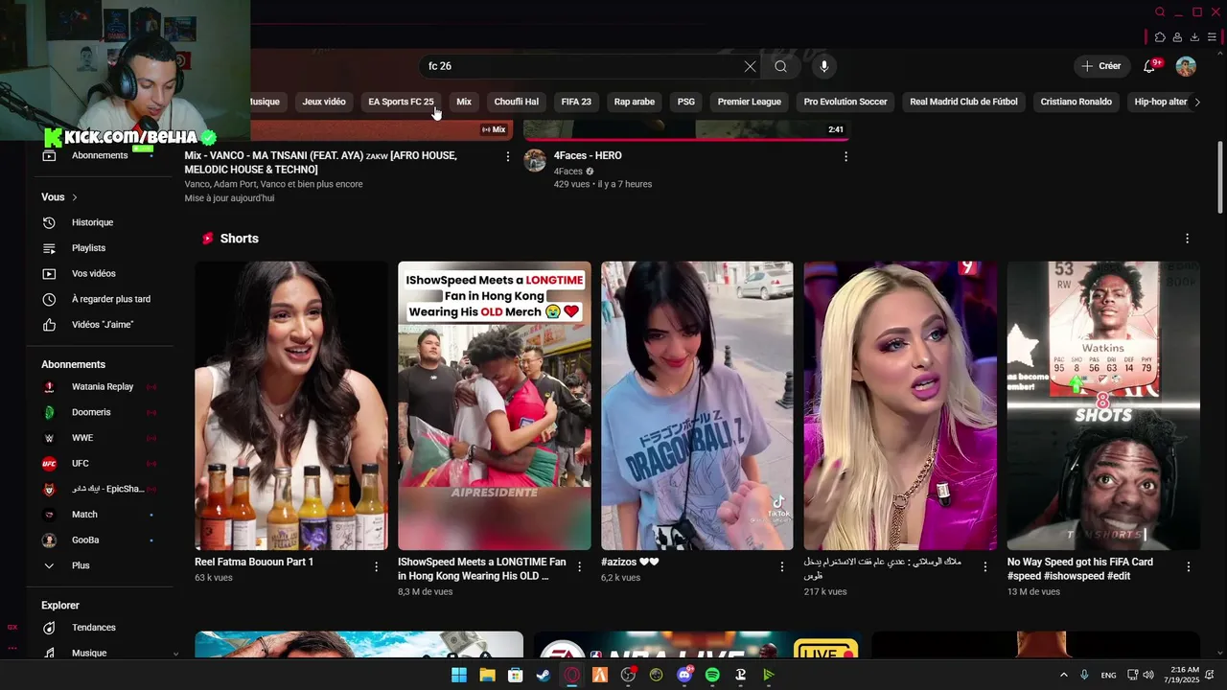The width and height of the screenshot is (1227, 690).
Task: Select the Premier League chip
Action: (750, 102)
